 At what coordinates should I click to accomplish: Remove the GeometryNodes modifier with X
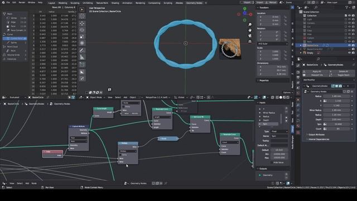(348, 86)
